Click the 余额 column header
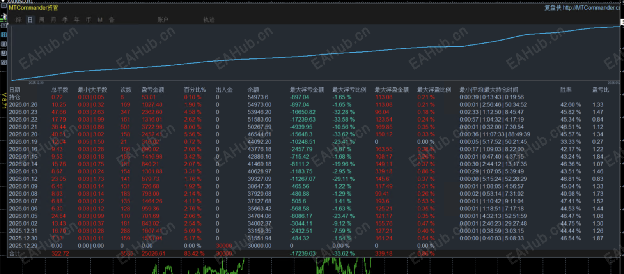Image resolution: width=624 pixels, height=274 pixels. point(253,90)
